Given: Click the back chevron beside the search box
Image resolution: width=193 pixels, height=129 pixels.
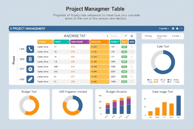Looking at the screenshot, I should point(108,36).
